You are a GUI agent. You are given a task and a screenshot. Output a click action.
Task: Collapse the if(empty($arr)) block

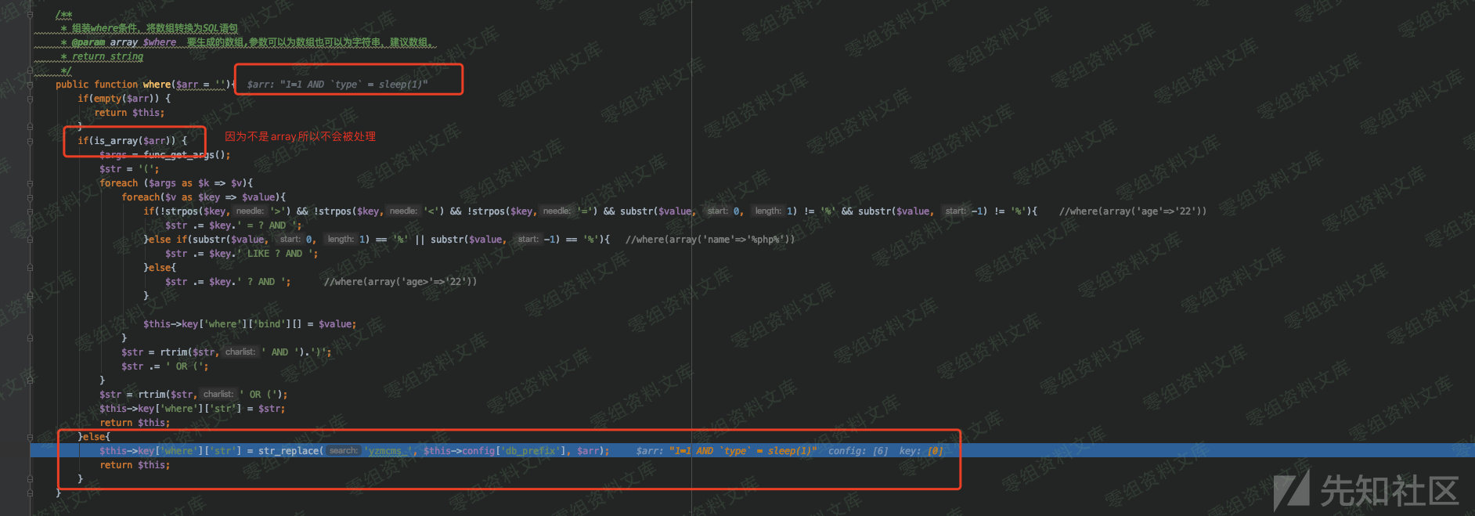(x=30, y=99)
